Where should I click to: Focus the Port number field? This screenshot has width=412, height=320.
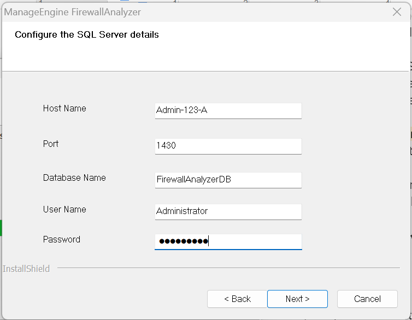(x=228, y=146)
